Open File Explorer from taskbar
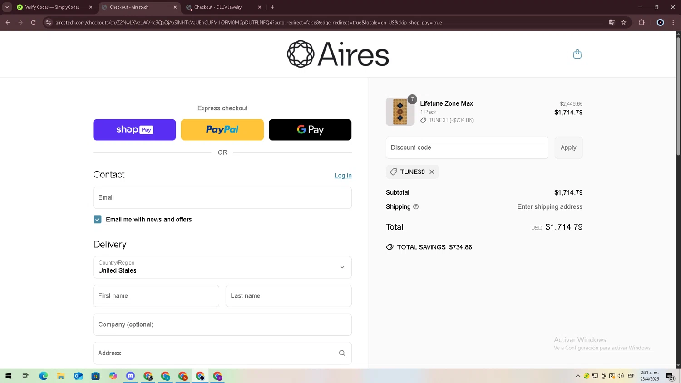Image resolution: width=681 pixels, height=383 pixels. pyautogui.click(x=61, y=376)
